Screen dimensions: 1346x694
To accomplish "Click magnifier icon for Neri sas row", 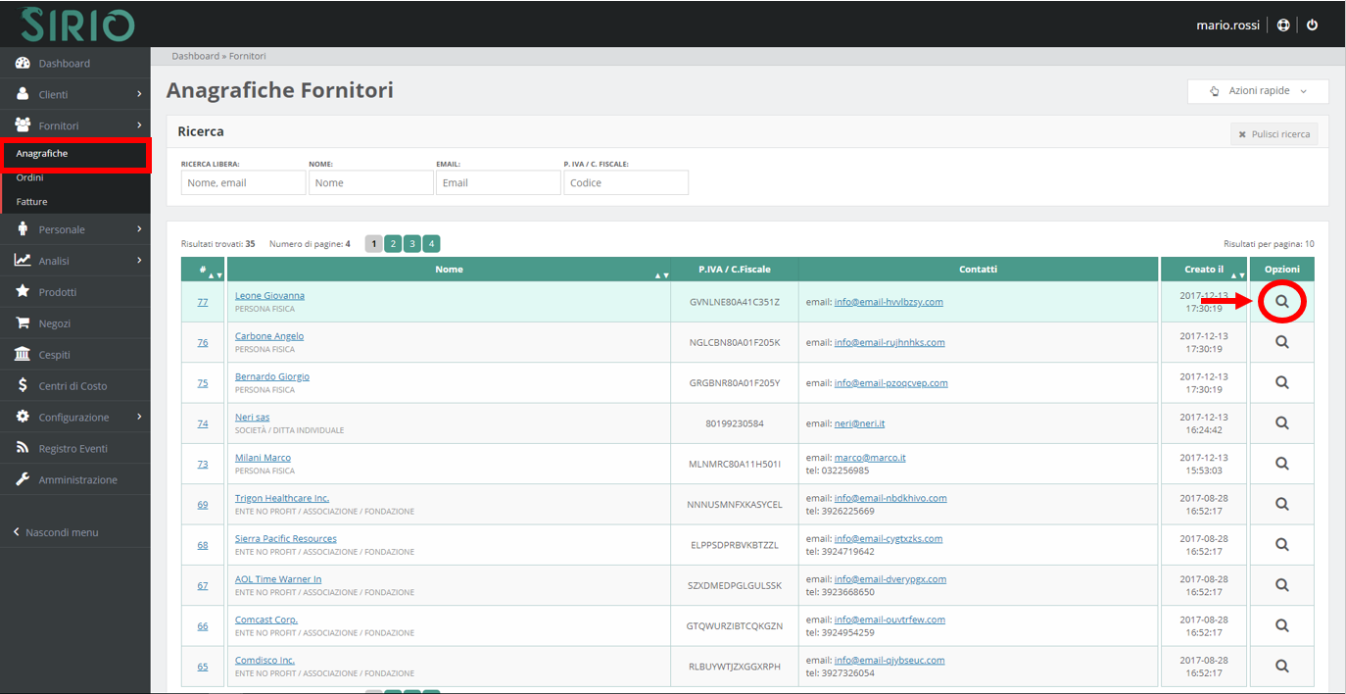I will pyautogui.click(x=1281, y=423).
